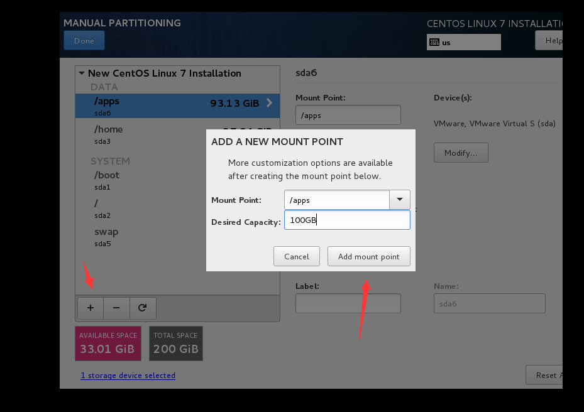
Task: Click the plus icon to add a mount point
Action: (90, 308)
